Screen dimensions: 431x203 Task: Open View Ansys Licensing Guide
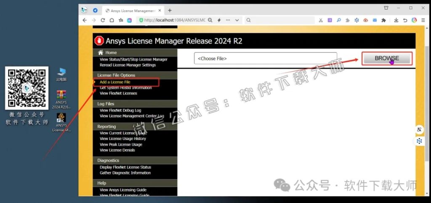tap(123, 190)
